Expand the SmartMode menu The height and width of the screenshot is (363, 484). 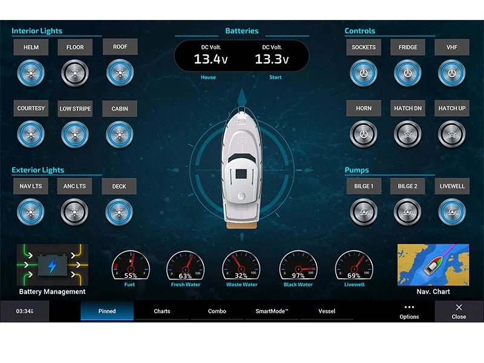271,311
